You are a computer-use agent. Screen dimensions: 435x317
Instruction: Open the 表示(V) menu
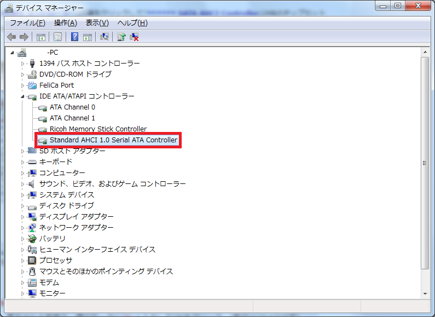pos(97,23)
